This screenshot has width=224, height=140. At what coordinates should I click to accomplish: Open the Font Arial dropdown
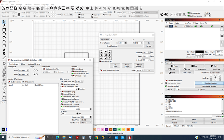90,12
